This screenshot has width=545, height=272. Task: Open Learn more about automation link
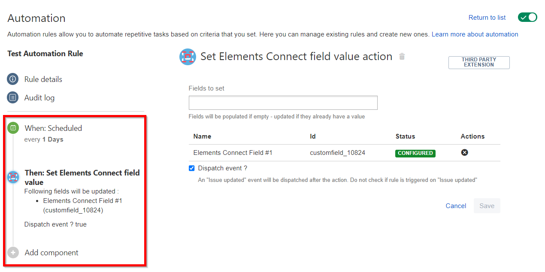coord(475,34)
